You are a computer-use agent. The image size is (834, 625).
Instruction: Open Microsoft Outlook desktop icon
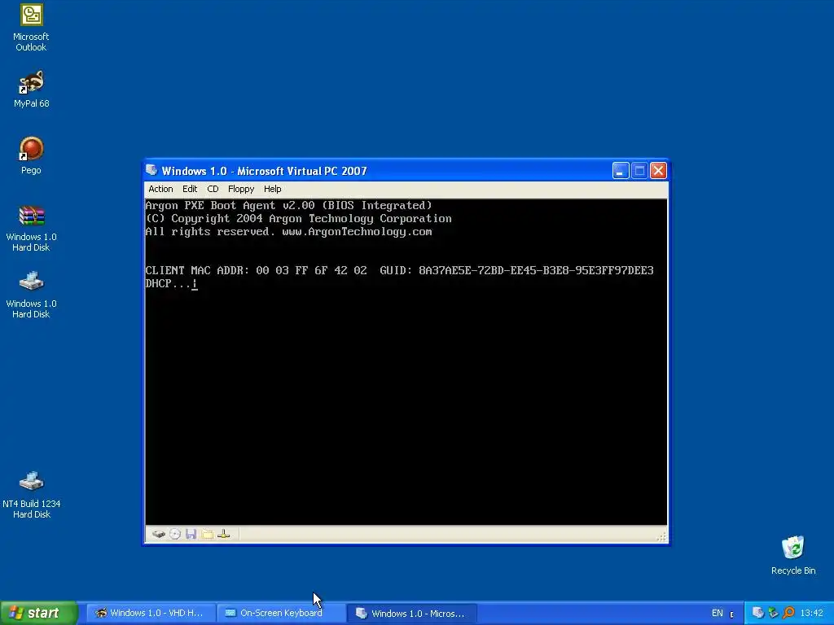[32, 28]
